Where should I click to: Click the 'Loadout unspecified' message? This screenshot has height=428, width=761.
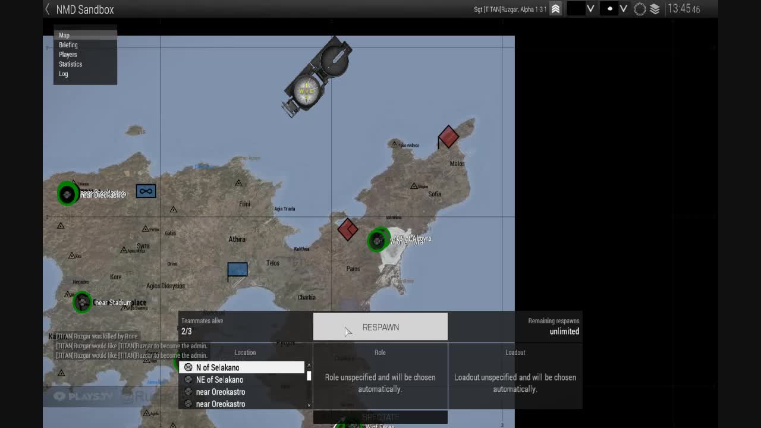pyautogui.click(x=515, y=383)
